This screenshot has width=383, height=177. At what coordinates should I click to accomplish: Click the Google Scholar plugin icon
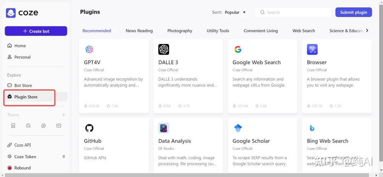(x=238, y=128)
